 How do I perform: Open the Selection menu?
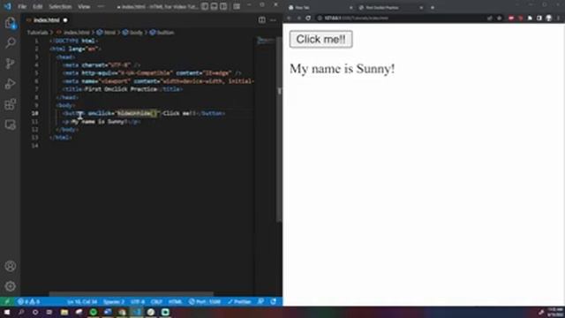(x=60, y=6)
